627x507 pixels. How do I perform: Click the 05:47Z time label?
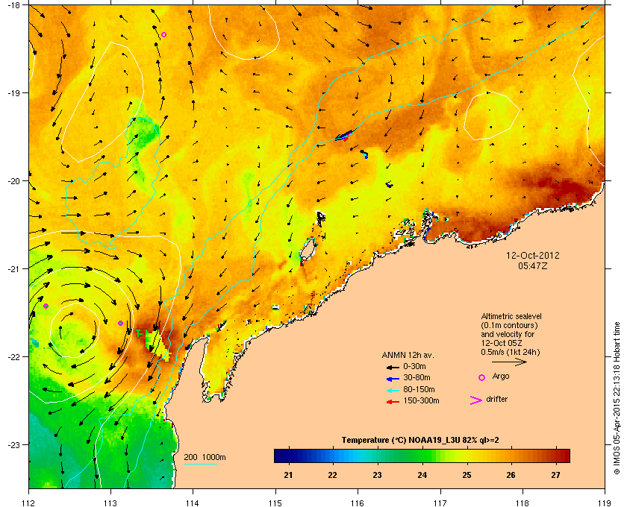[533, 265]
